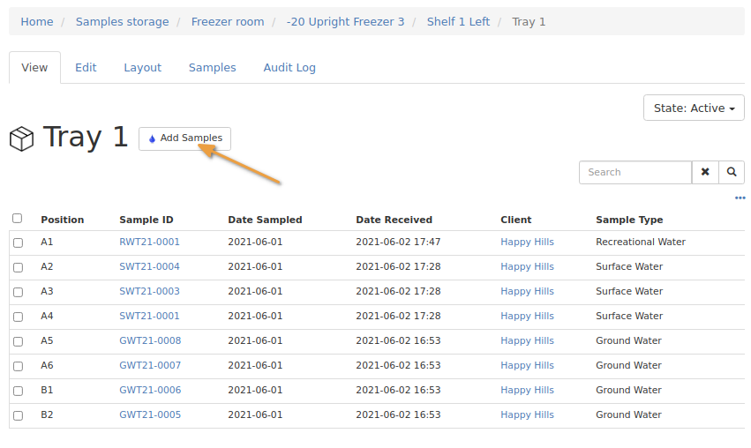Click the magnifier search button
This screenshot has width=751, height=448.
732,172
